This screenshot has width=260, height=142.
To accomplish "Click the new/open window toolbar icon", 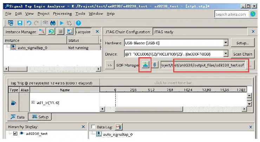I will [11, 23].
